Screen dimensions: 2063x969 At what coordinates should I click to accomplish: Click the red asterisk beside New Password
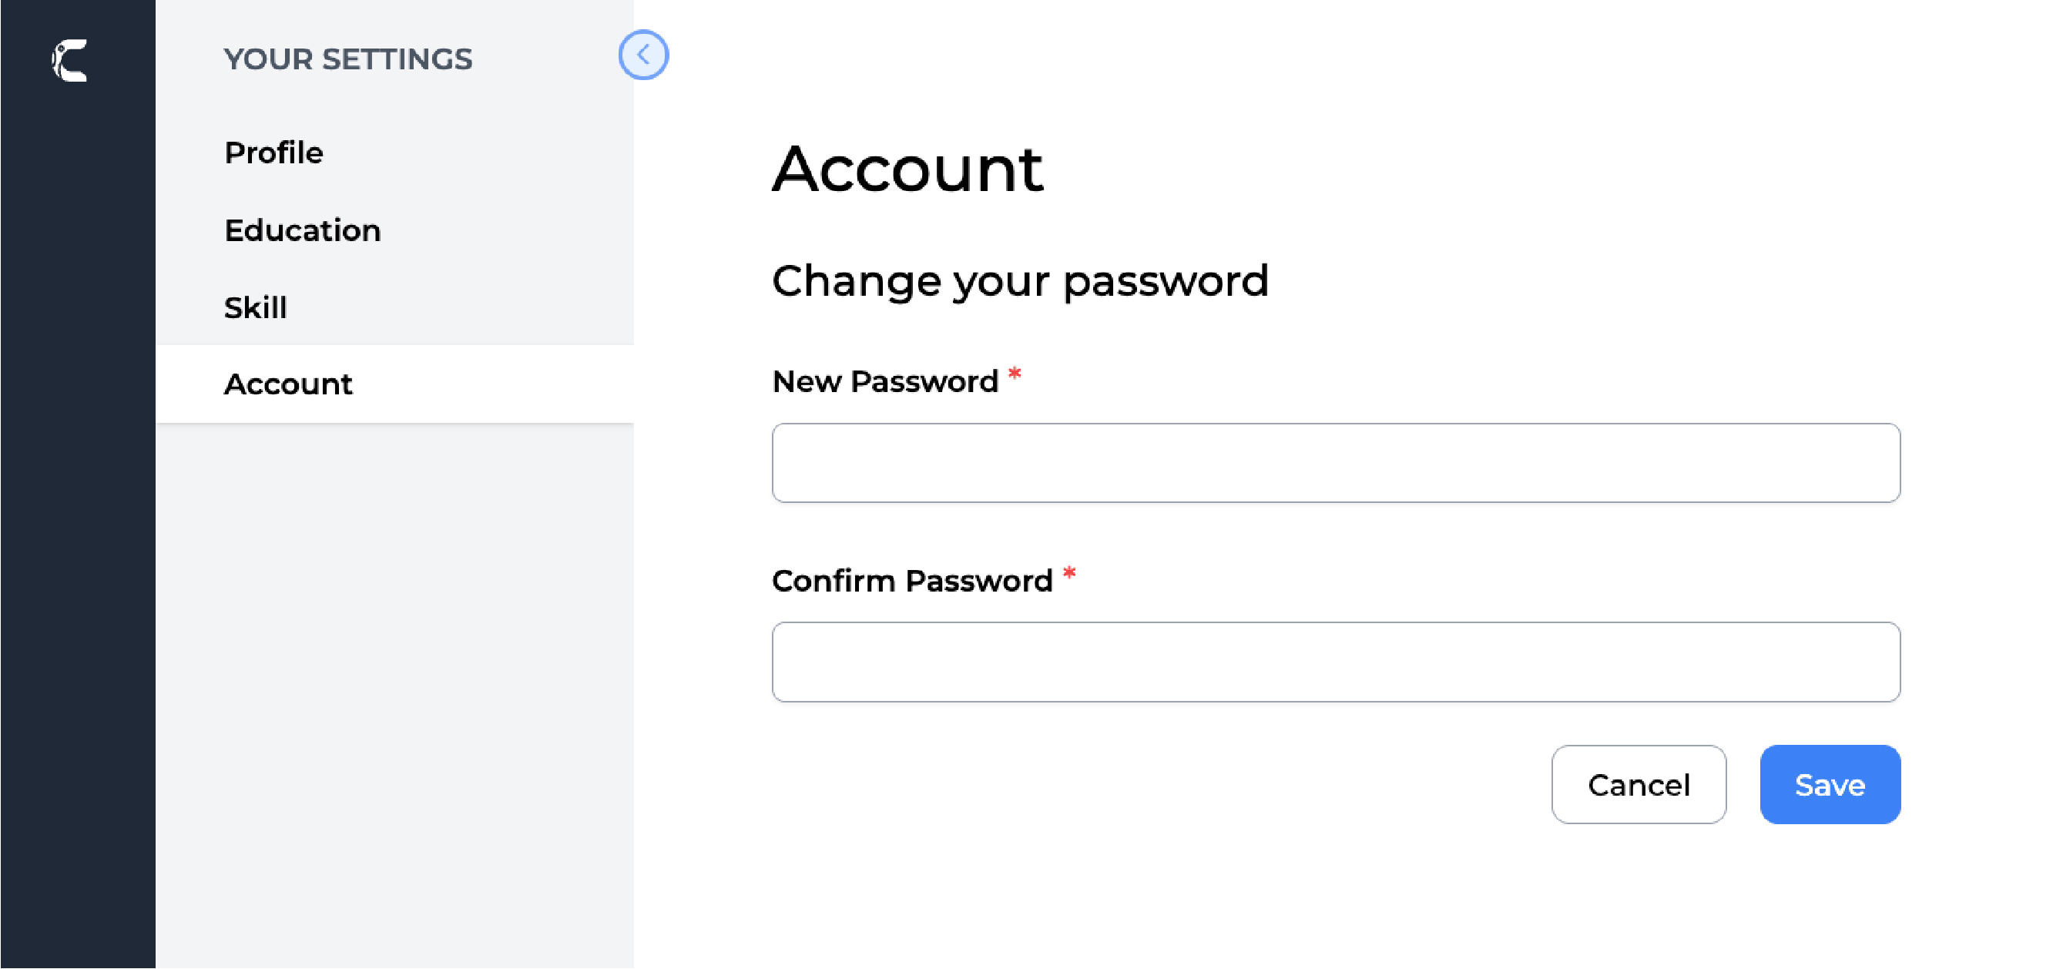point(1015,374)
